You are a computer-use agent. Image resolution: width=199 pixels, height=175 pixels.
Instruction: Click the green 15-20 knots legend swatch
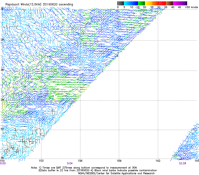point(141,3)
